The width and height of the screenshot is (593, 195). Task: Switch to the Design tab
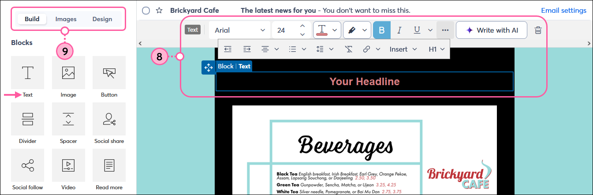[x=102, y=19]
